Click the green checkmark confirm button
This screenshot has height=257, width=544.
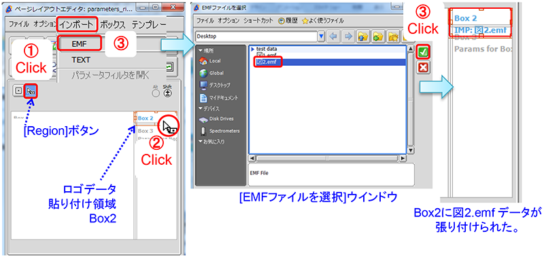[x=423, y=52]
